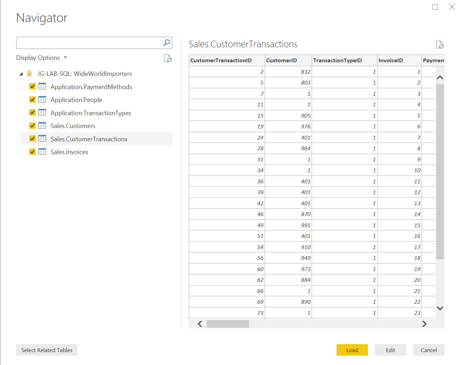460x365 pixels.
Task: Click the Sales.Invoices table icon
Action: pyautogui.click(x=42, y=152)
